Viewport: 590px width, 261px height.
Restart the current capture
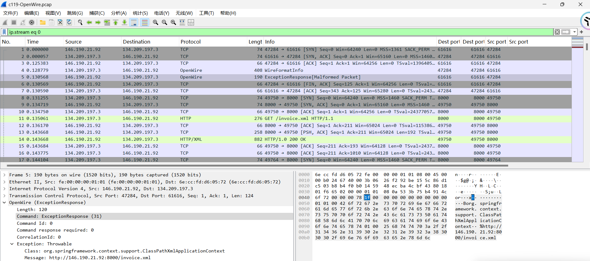(x=23, y=22)
